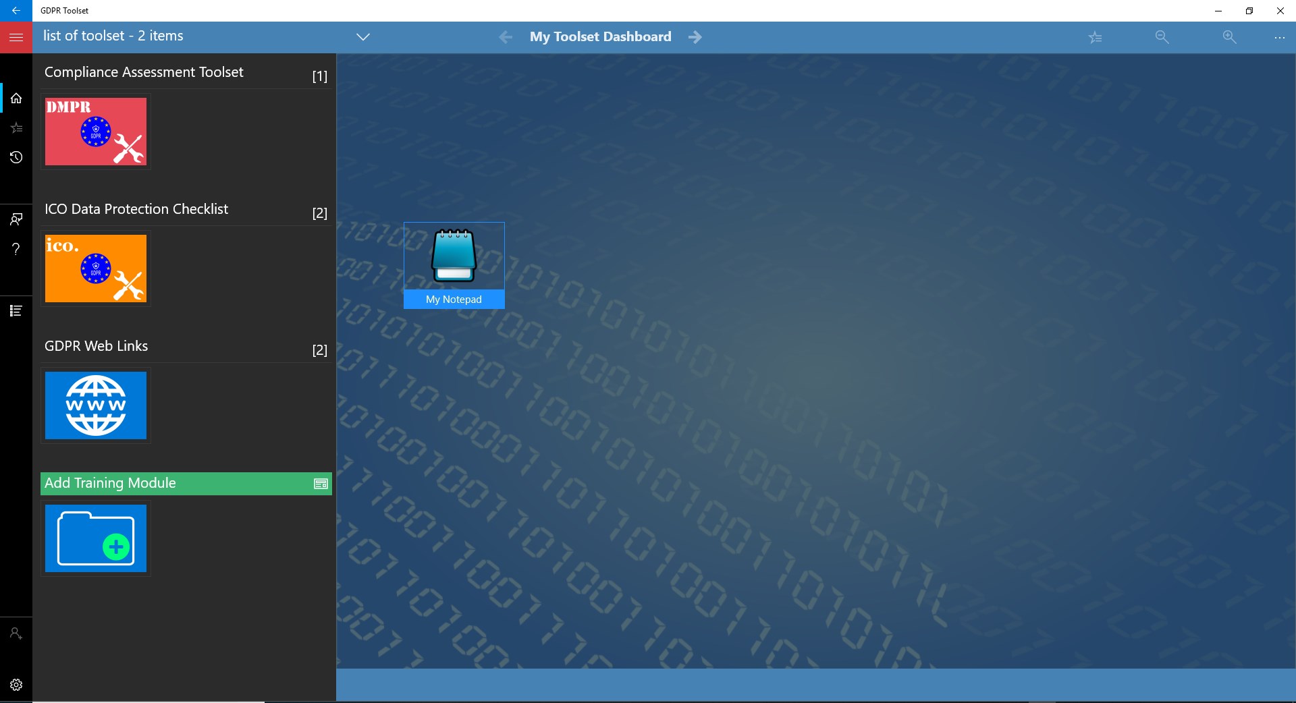Go to next dashboard with right arrow

(695, 37)
